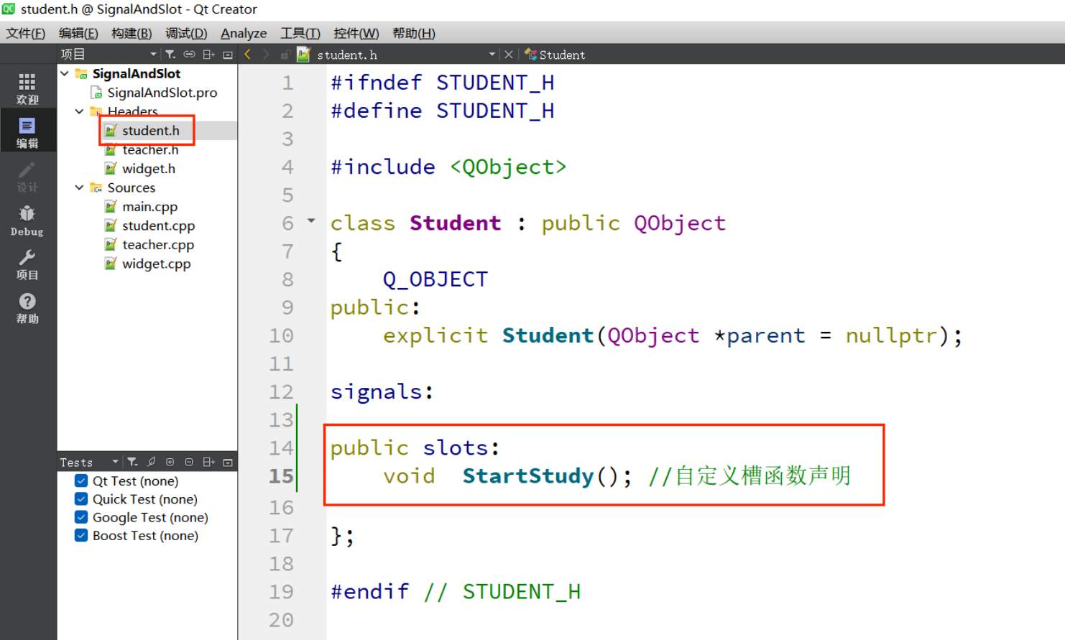Open the 调试(D) menu
The height and width of the screenshot is (640, 1065).
tap(186, 33)
